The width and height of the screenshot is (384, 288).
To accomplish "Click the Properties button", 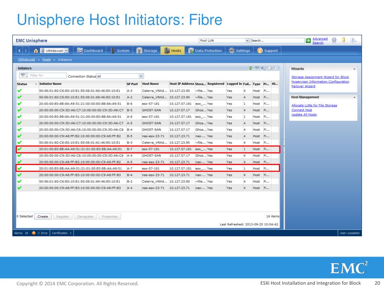I will point(110,216).
